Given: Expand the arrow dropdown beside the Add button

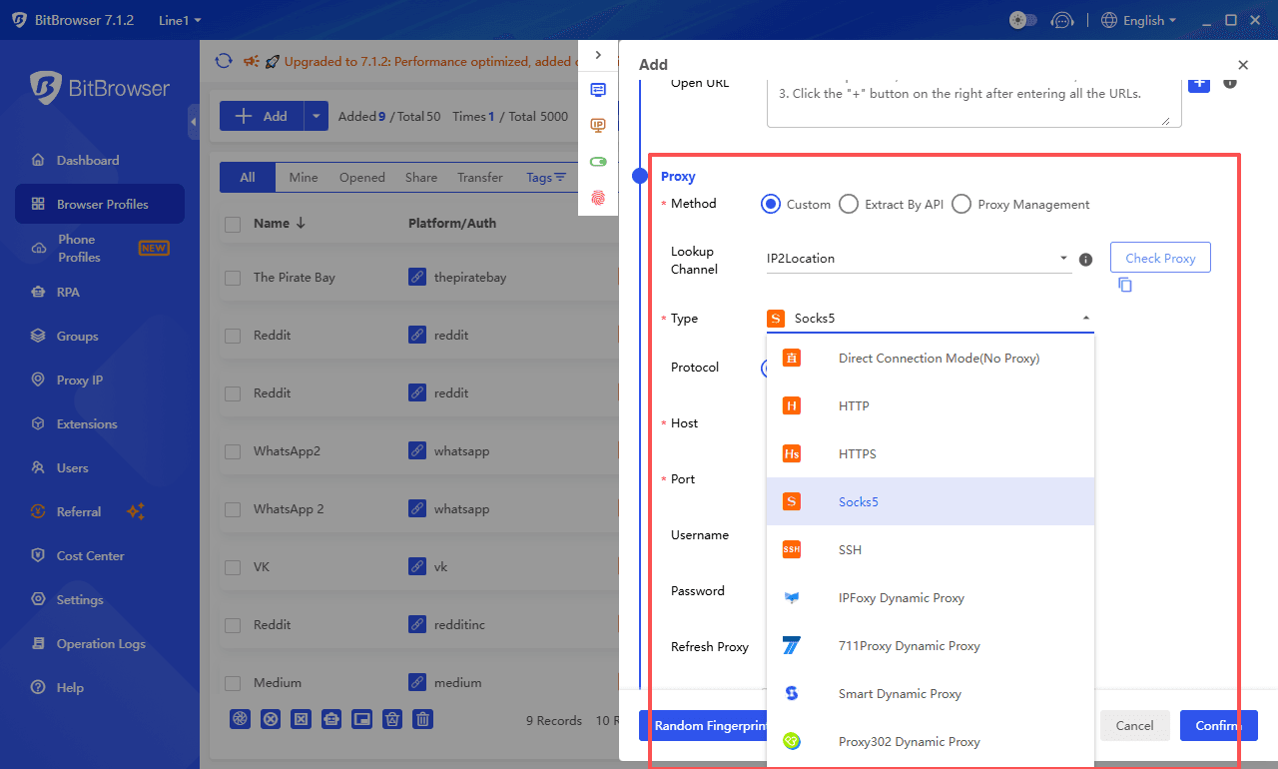Looking at the screenshot, I should pyautogui.click(x=316, y=116).
